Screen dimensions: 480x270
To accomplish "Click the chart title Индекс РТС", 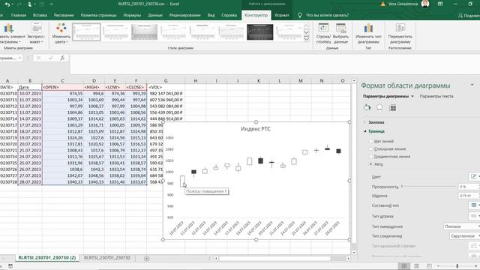I will tap(256, 129).
